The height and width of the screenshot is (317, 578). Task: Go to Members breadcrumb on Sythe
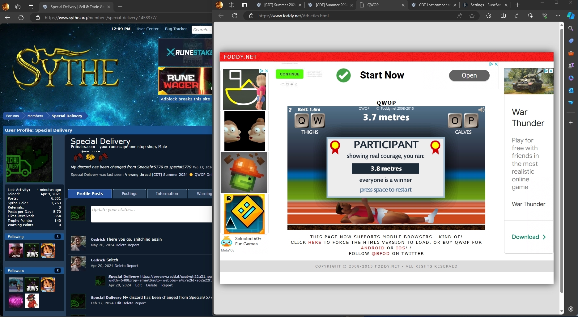35,116
